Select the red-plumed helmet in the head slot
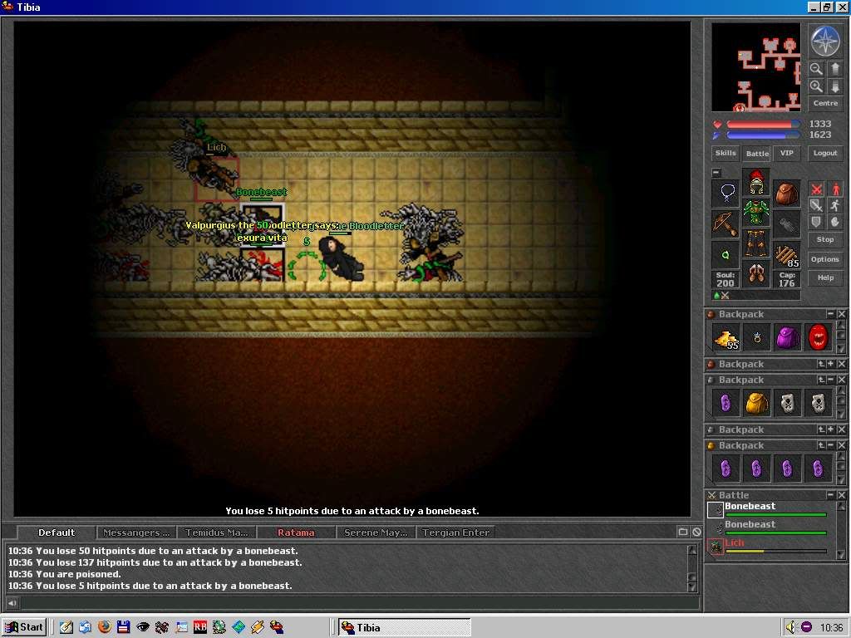Viewport: 851px width, 638px height. point(756,182)
